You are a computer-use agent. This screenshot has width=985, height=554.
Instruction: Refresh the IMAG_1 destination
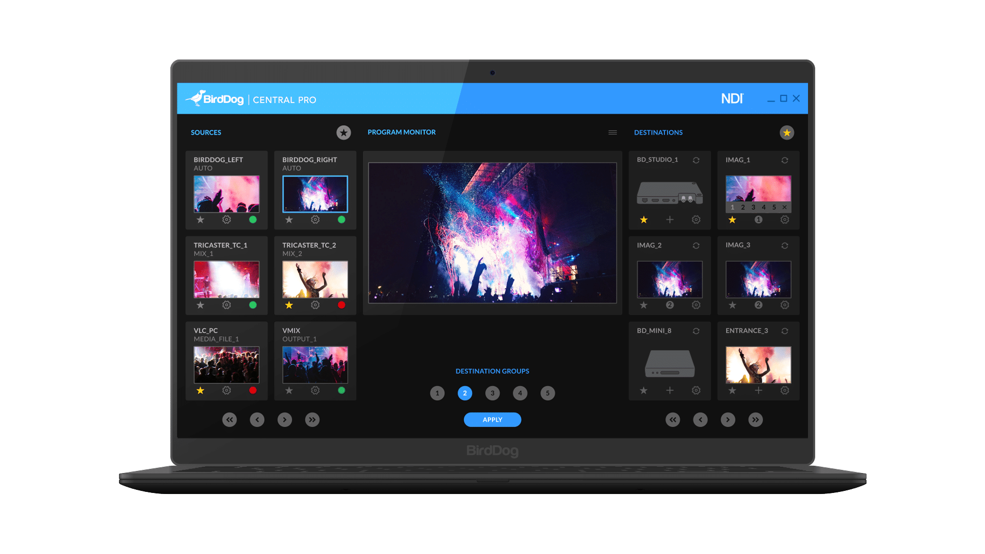(x=785, y=160)
